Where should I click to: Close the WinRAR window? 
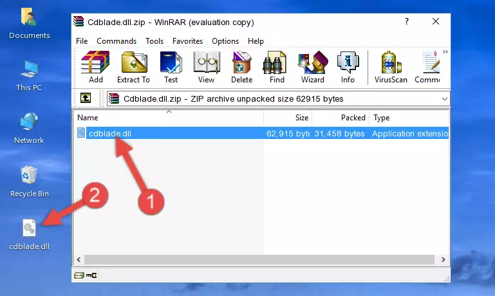(436, 21)
